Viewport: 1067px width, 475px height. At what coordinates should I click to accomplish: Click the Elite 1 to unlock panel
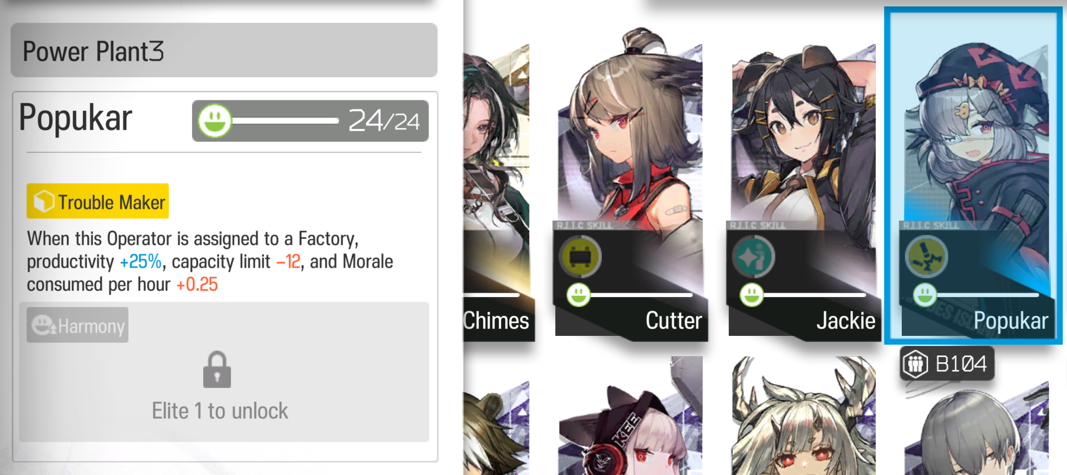tap(224, 372)
